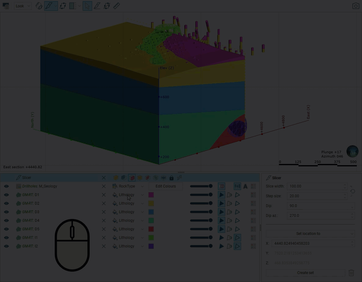Hide the GM-RT: D1 layer

(6, 195)
